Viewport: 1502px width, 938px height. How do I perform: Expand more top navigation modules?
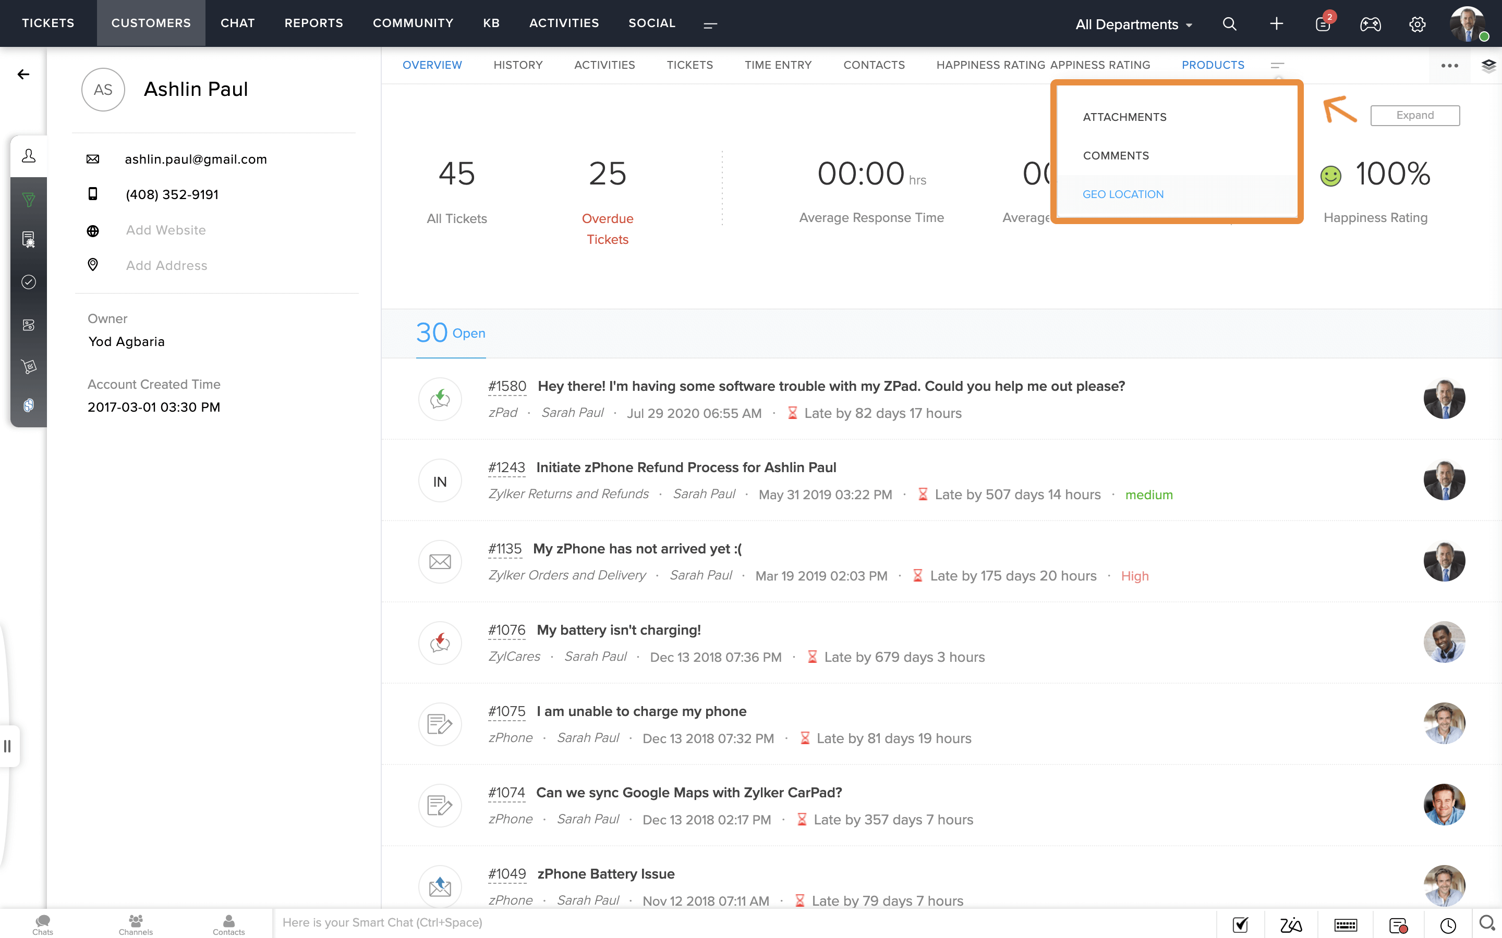pyautogui.click(x=710, y=24)
